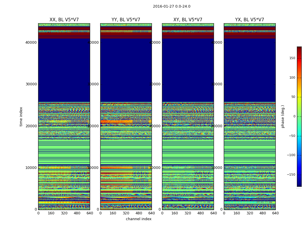Image resolution: width=306 pixels, height=233 pixels.
Task: Click the 'XY, BL V5*V7' subplot title
Action: coord(188,20)
